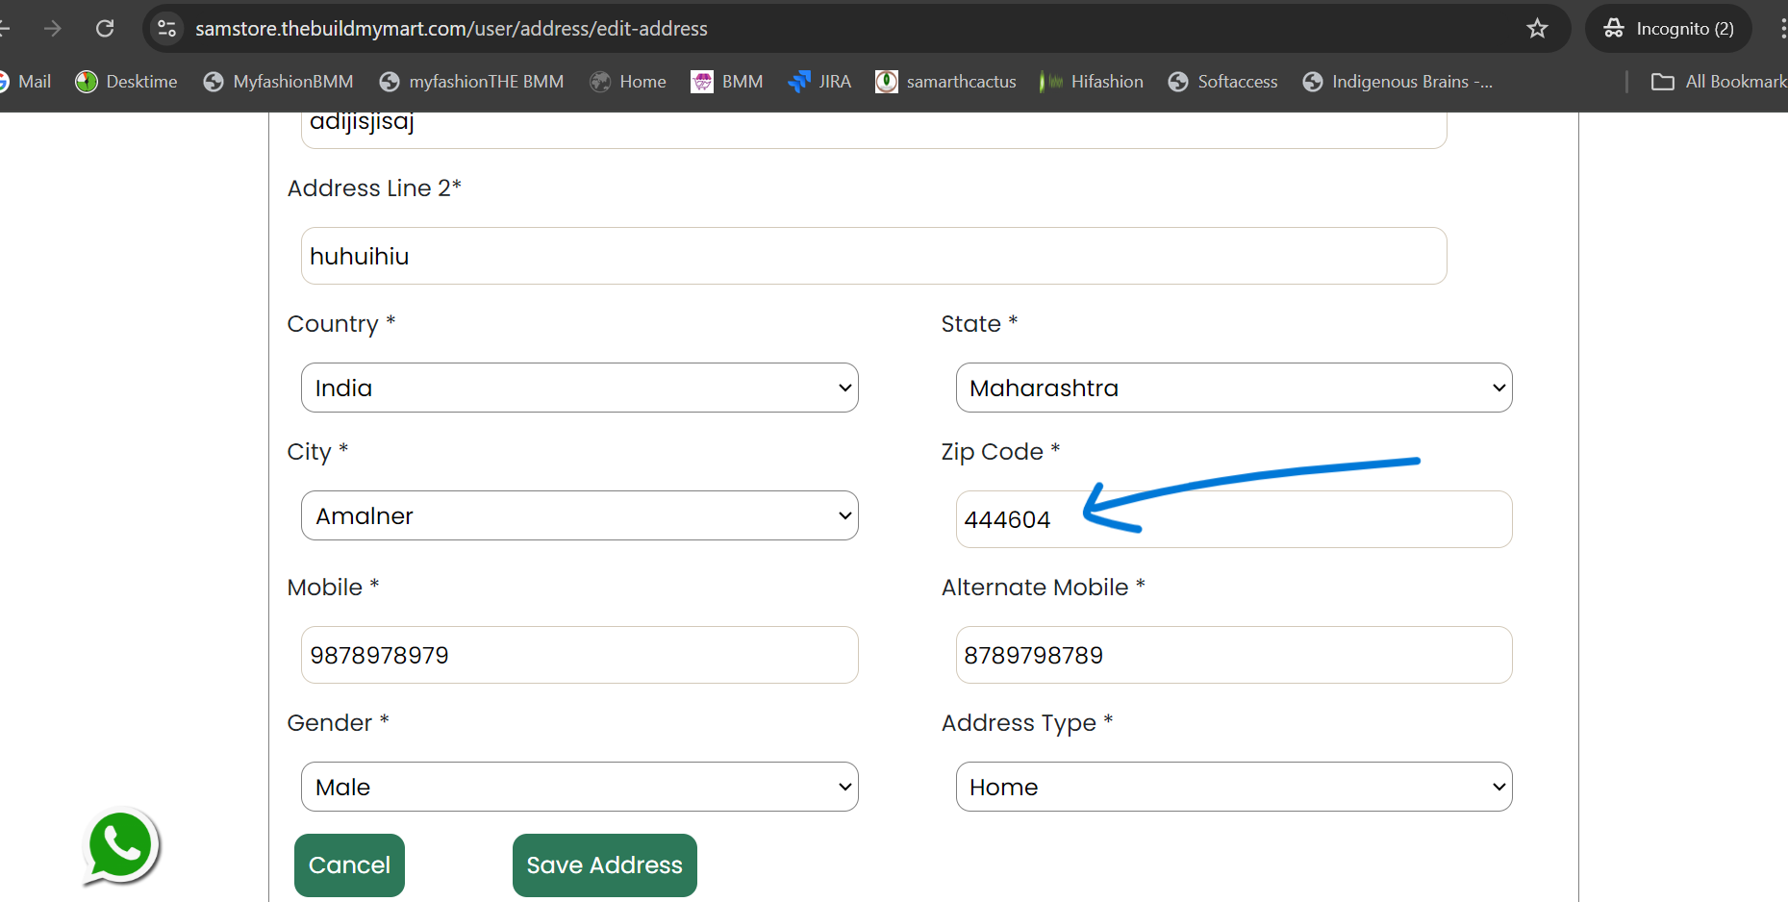The image size is (1788, 902).
Task: Open the JIRA bookmark
Action: [819, 82]
